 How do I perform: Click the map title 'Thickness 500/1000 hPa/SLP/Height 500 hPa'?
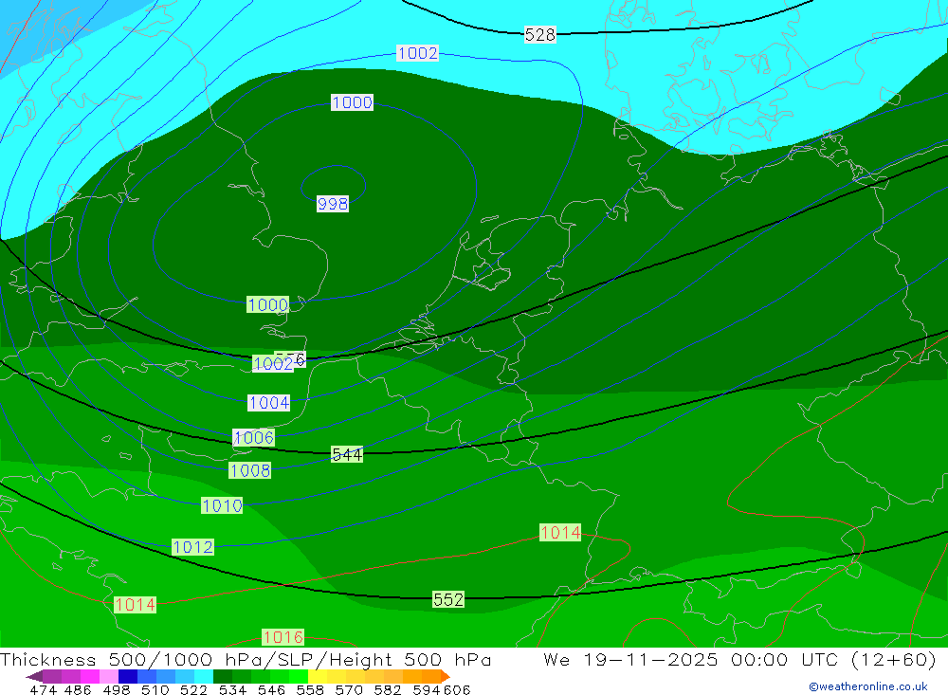click(246, 660)
